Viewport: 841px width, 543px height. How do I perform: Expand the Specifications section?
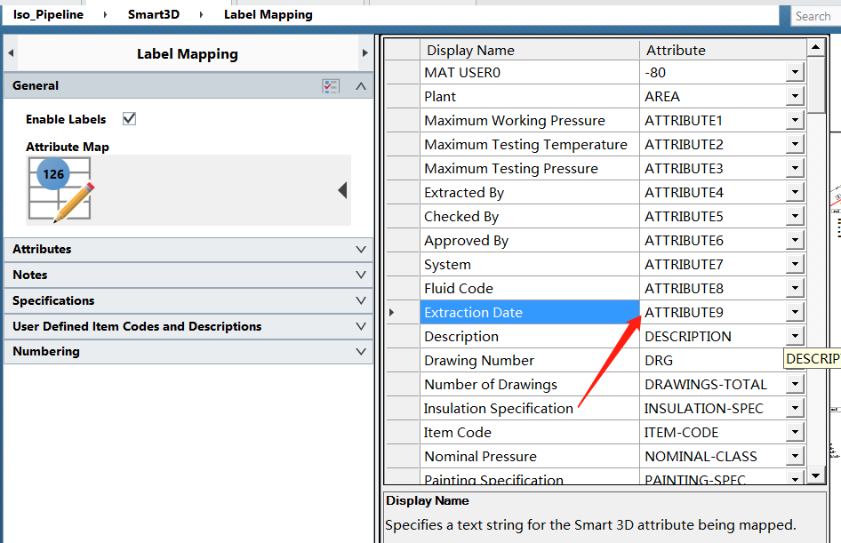pyautogui.click(x=361, y=300)
